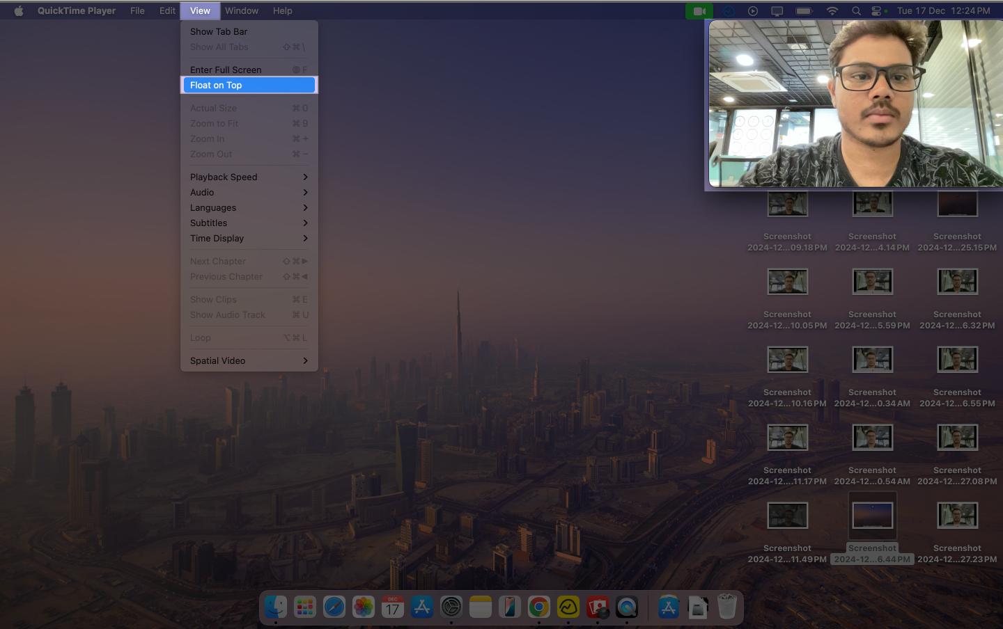Open Spotlight search magnifier in menu bar
Viewport: 1003px width, 629px height.
[857, 11]
